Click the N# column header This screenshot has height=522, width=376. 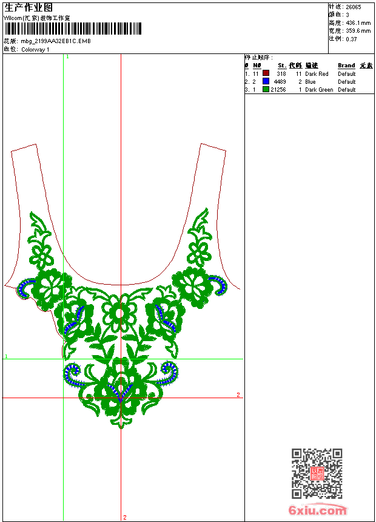(x=257, y=66)
